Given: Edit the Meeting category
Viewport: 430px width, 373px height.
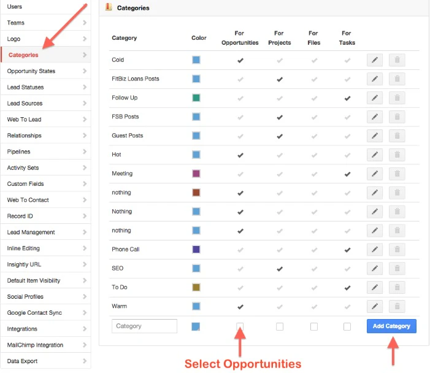Looking at the screenshot, I should click(x=375, y=174).
